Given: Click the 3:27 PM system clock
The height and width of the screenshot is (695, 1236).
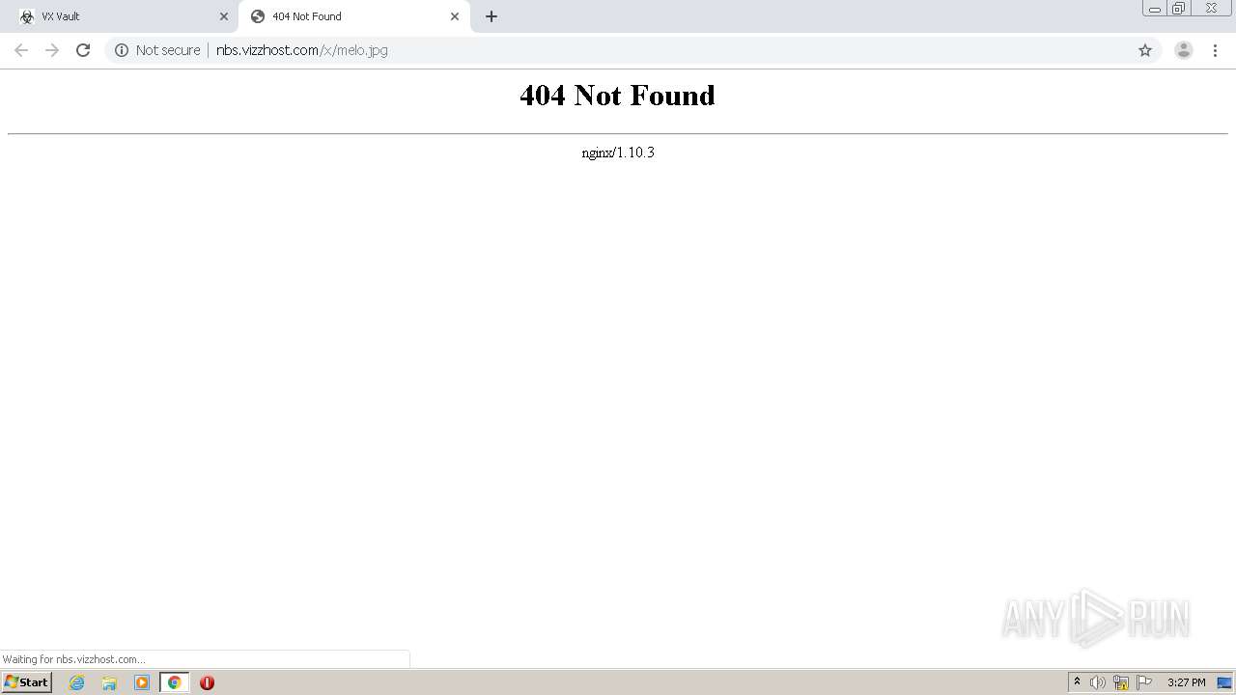Looking at the screenshot, I should (x=1187, y=682).
